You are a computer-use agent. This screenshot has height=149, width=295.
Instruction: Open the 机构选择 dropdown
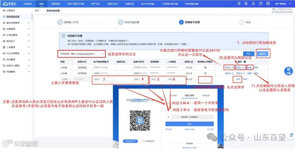pyautogui.click(x=81, y=54)
